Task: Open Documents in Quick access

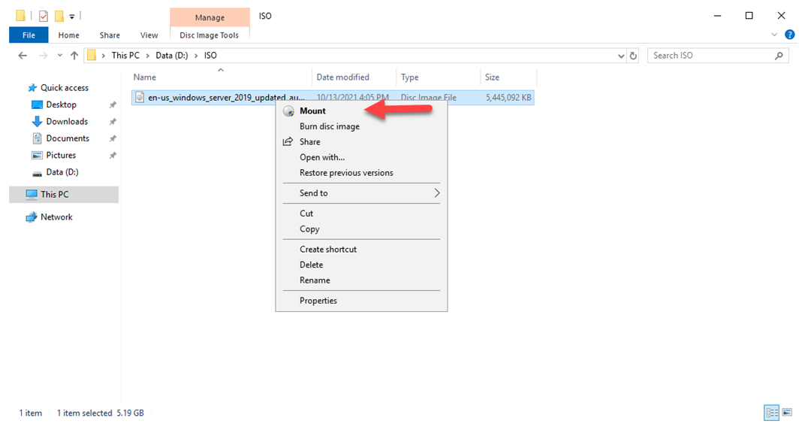Action: pyautogui.click(x=68, y=138)
